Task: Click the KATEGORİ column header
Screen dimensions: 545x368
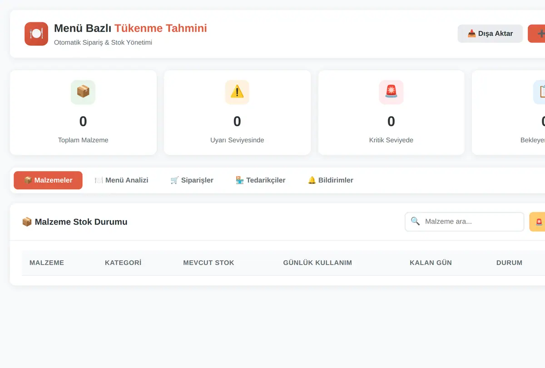Action: [123, 263]
